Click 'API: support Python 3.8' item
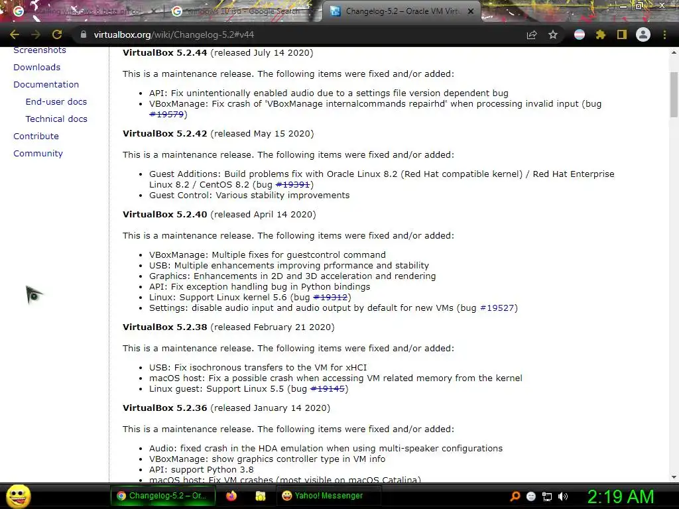Viewport: 679px width, 509px height. click(202, 470)
